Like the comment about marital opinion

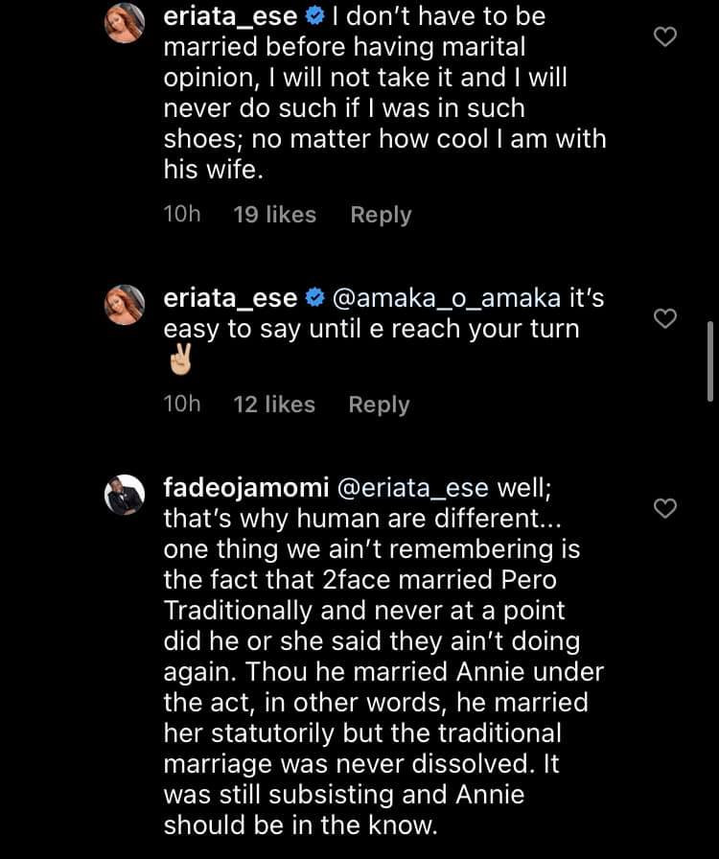tap(664, 37)
